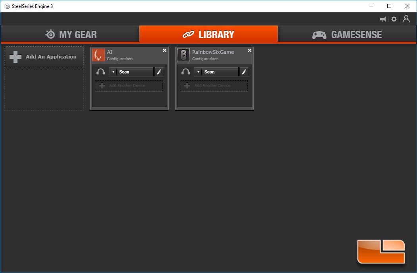Click the headset icon in AI card
Screen dimensions: 417x273
coord(100,72)
